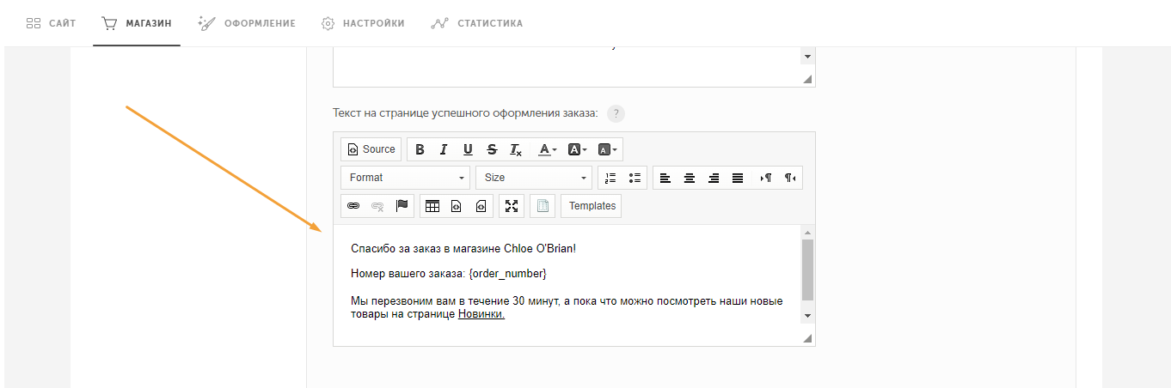The height and width of the screenshot is (388, 1171).
Task: Click the editor's vertical scrollbar thumb
Action: [x=807, y=270]
